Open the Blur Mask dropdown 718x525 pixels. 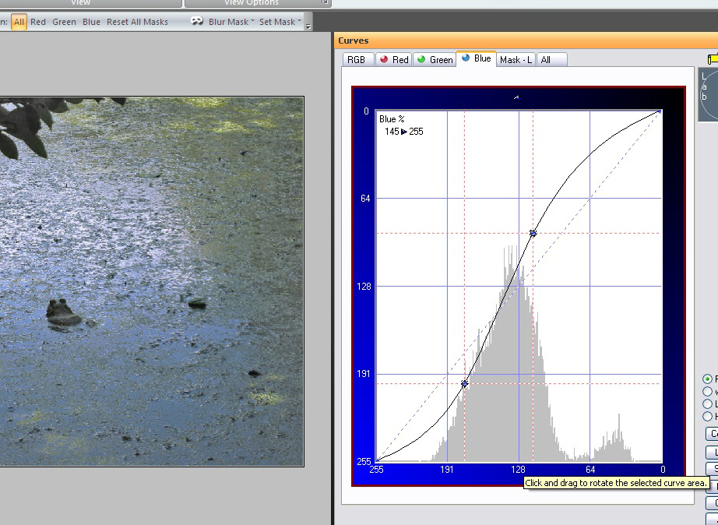[x=231, y=22]
